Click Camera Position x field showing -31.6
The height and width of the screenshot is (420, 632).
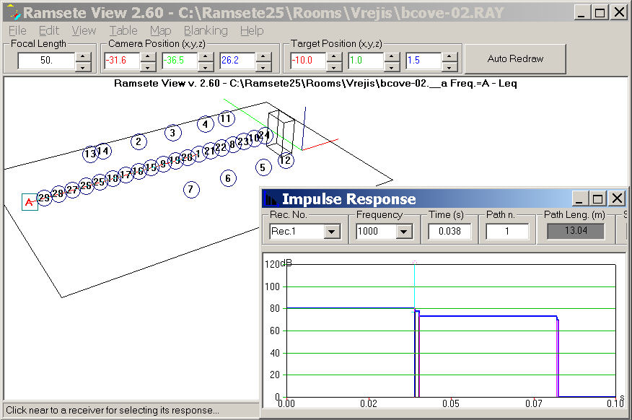coord(122,61)
